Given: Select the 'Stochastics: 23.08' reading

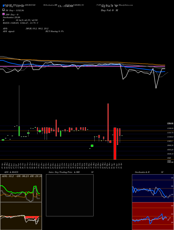Looking at the screenshot, I should click(x=11, y=17).
